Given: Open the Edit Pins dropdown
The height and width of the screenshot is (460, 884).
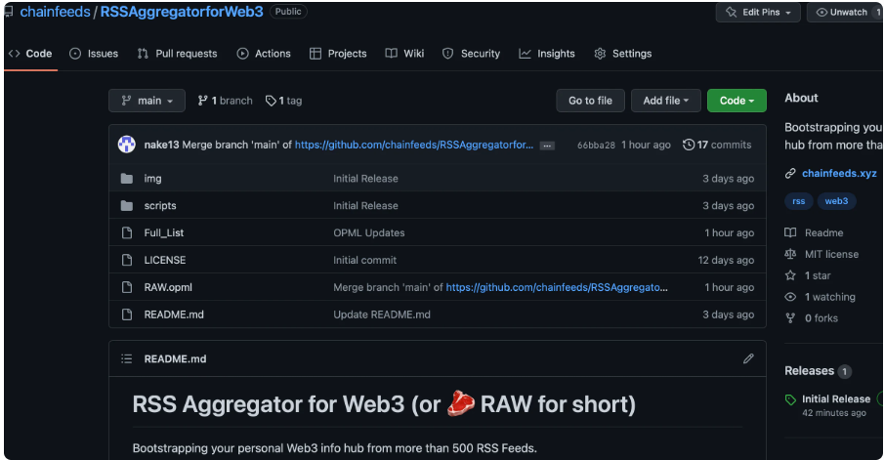Looking at the screenshot, I should [x=758, y=12].
